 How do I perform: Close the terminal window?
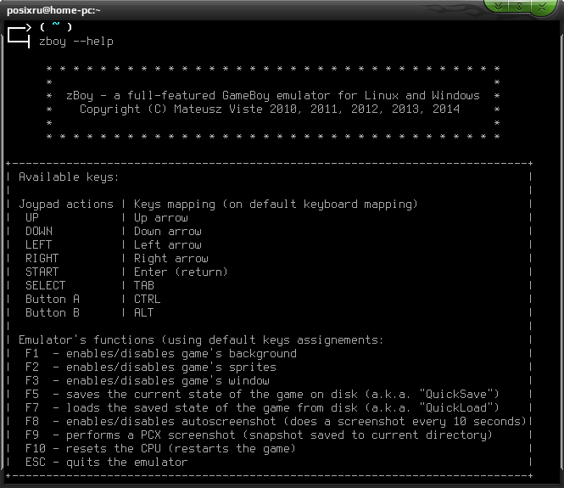click(542, 7)
